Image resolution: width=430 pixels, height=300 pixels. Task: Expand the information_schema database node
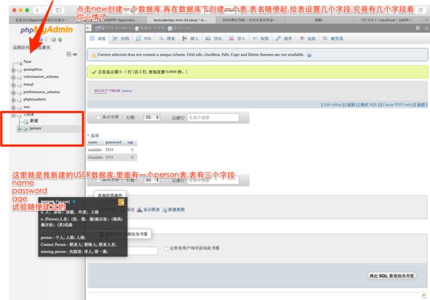coord(13,77)
